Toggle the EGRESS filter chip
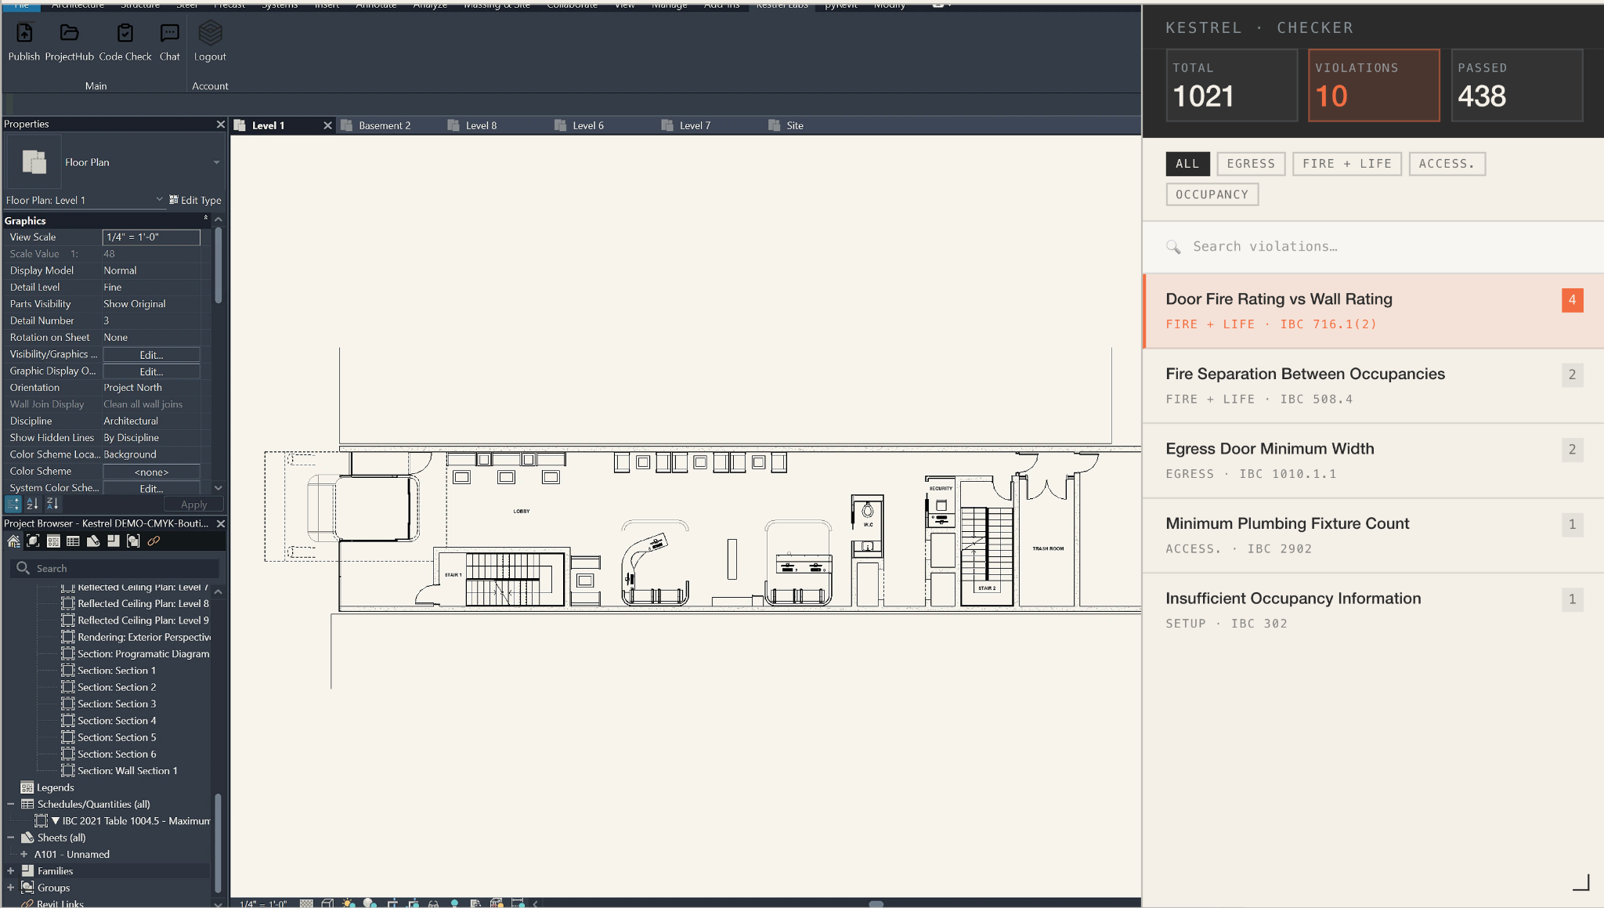Viewport: 1604px width, 908px height. [x=1251, y=164]
